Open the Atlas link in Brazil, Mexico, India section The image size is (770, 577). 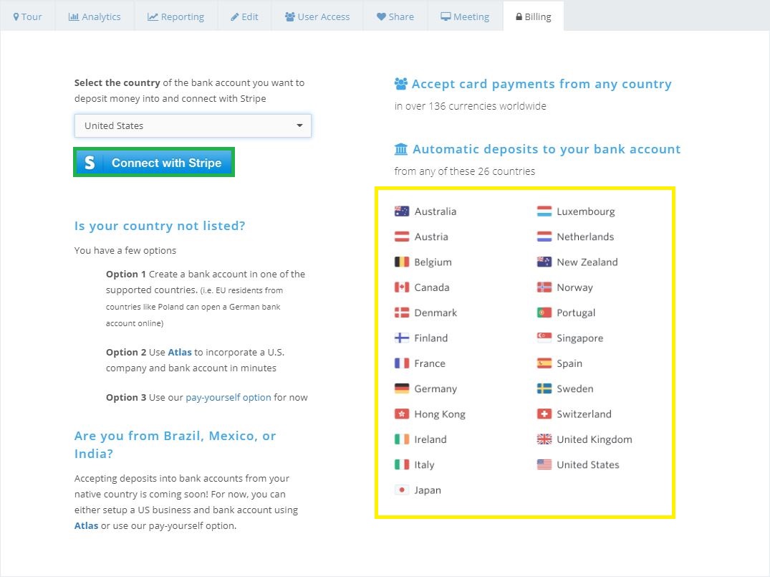tap(87, 525)
